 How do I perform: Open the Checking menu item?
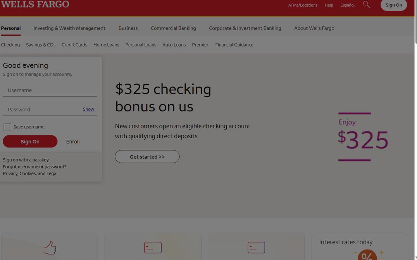point(10,45)
